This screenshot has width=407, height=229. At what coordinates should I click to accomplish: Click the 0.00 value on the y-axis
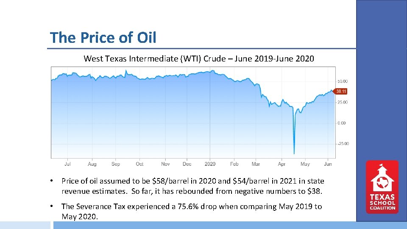pos(342,123)
